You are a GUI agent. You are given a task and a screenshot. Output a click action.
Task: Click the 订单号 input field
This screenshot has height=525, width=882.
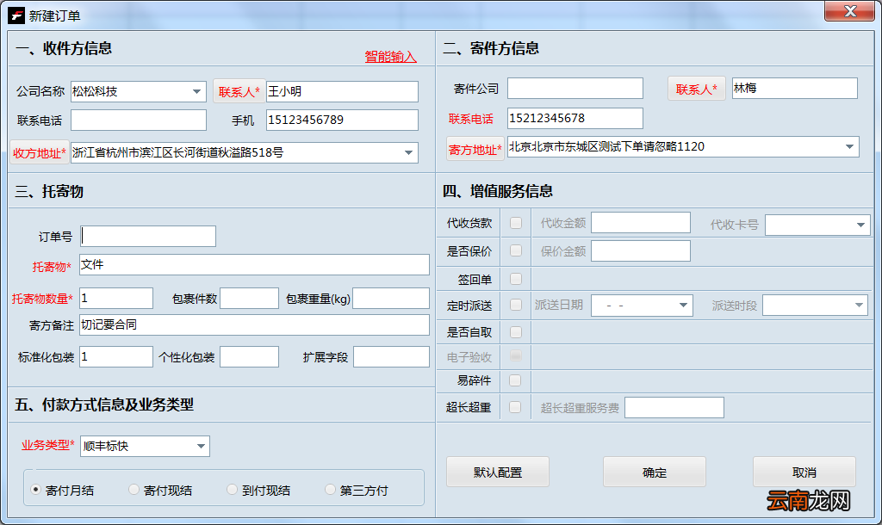click(148, 236)
